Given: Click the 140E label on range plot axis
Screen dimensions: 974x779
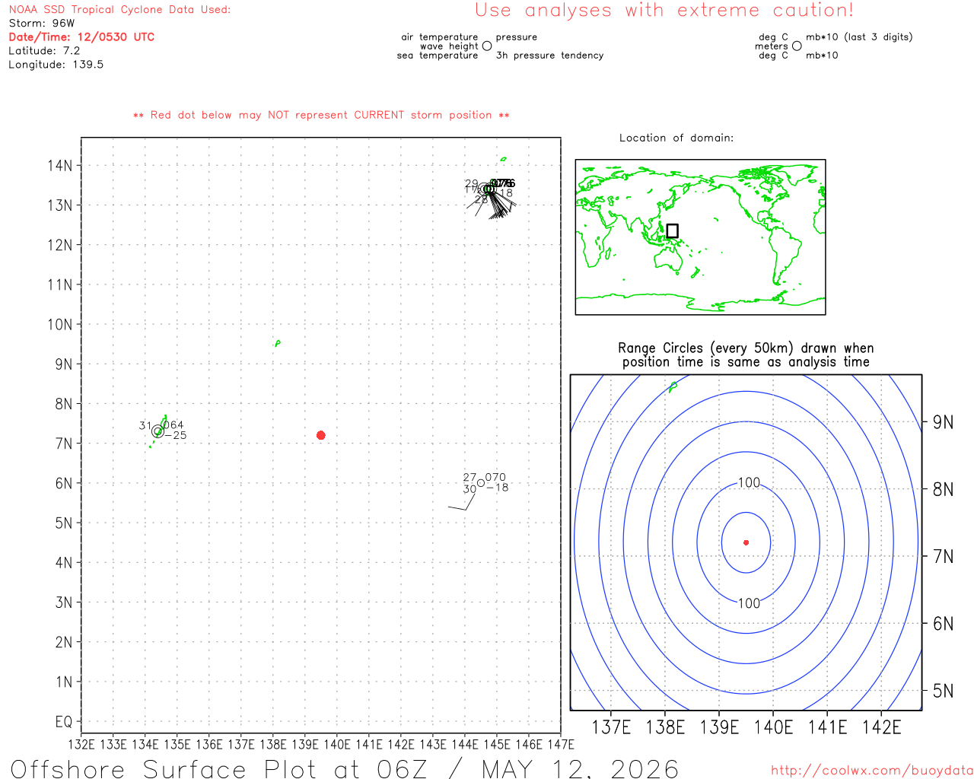Looking at the screenshot, I should click(x=773, y=727).
